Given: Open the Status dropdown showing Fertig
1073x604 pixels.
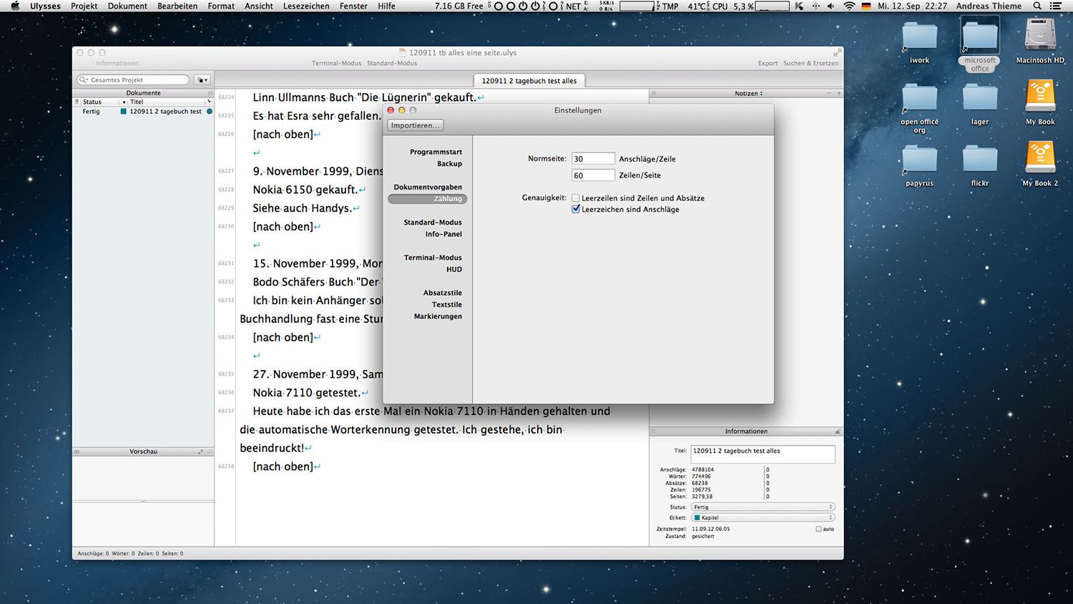Looking at the screenshot, I should [x=763, y=507].
